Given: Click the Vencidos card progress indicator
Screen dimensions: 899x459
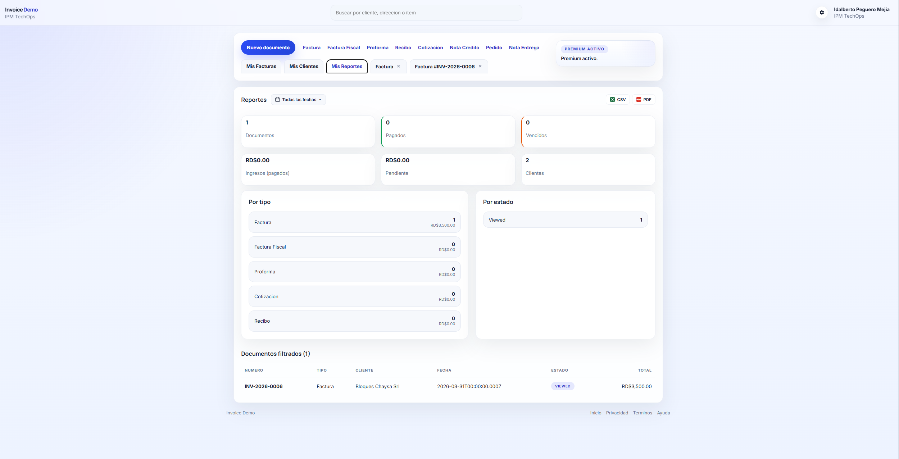Looking at the screenshot, I should pyautogui.click(x=523, y=131).
